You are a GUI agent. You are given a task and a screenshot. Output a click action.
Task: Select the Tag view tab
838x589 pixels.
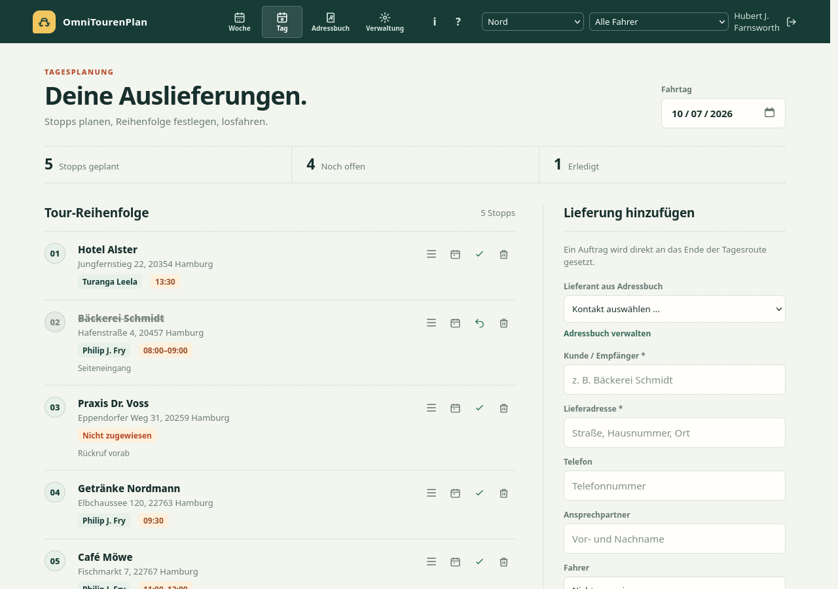pos(282,22)
